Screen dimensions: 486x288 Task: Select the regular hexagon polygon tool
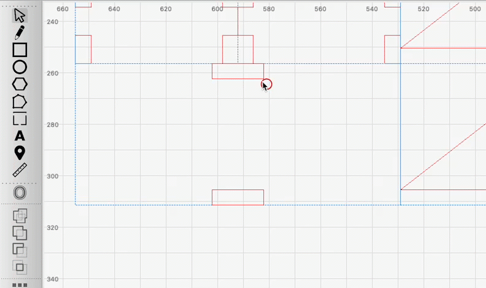coord(20,84)
